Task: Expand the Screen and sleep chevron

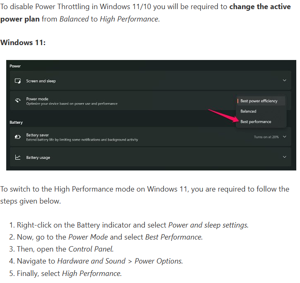Action: 285,80
